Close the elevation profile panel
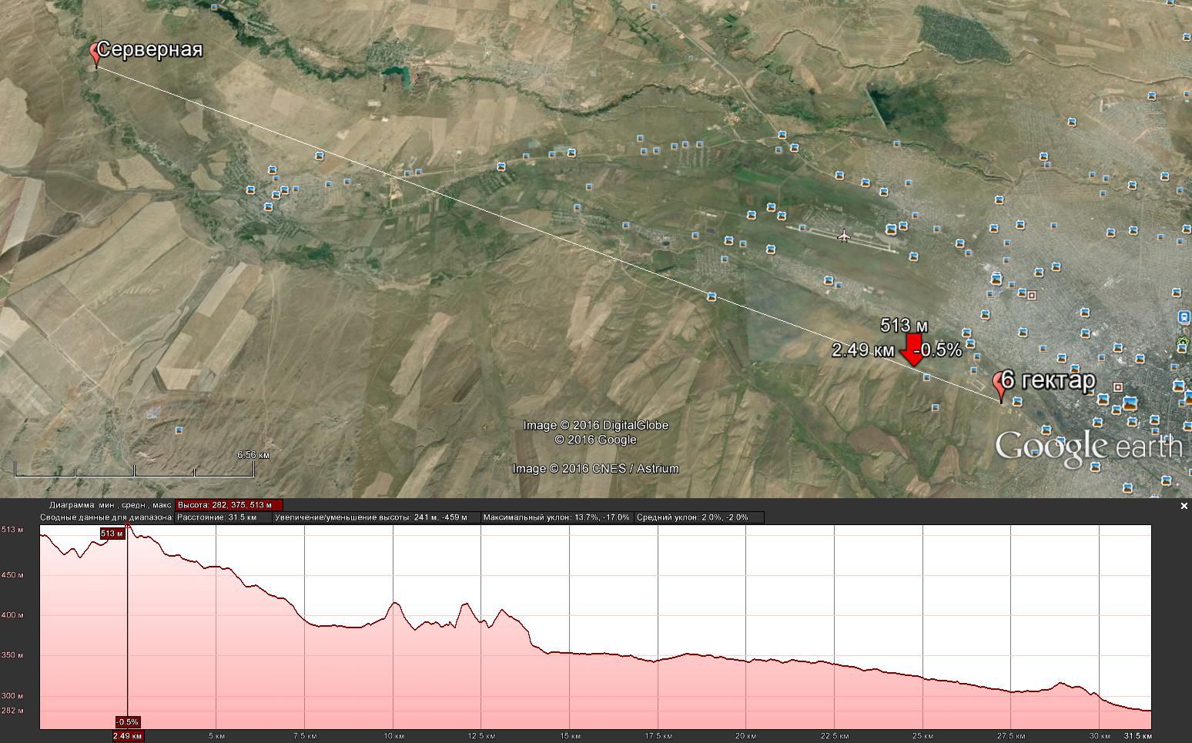This screenshot has height=743, width=1192. coord(1184,506)
